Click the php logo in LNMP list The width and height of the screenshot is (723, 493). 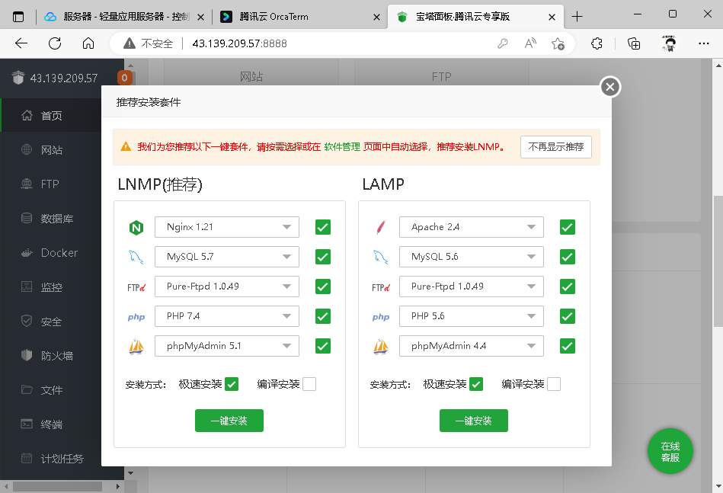[x=136, y=317]
